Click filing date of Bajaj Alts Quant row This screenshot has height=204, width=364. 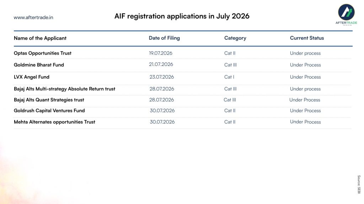pyautogui.click(x=162, y=100)
